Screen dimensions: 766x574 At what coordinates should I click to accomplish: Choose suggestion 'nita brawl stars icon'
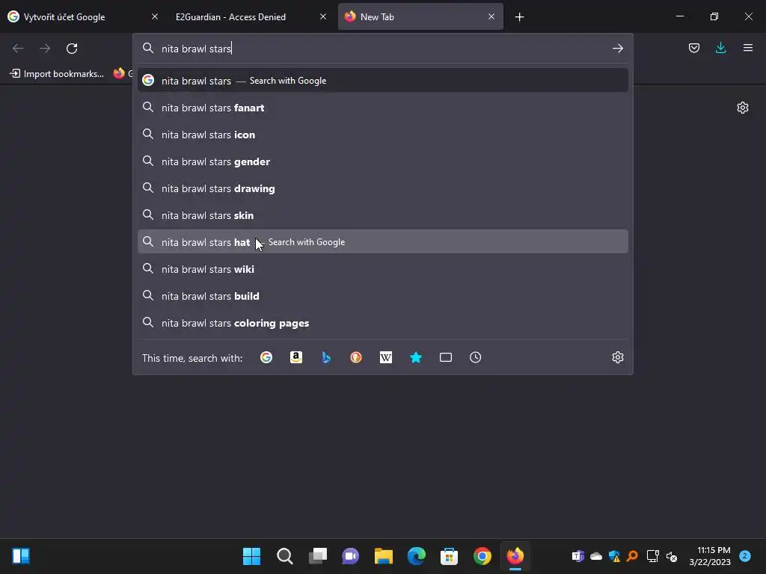pos(383,135)
